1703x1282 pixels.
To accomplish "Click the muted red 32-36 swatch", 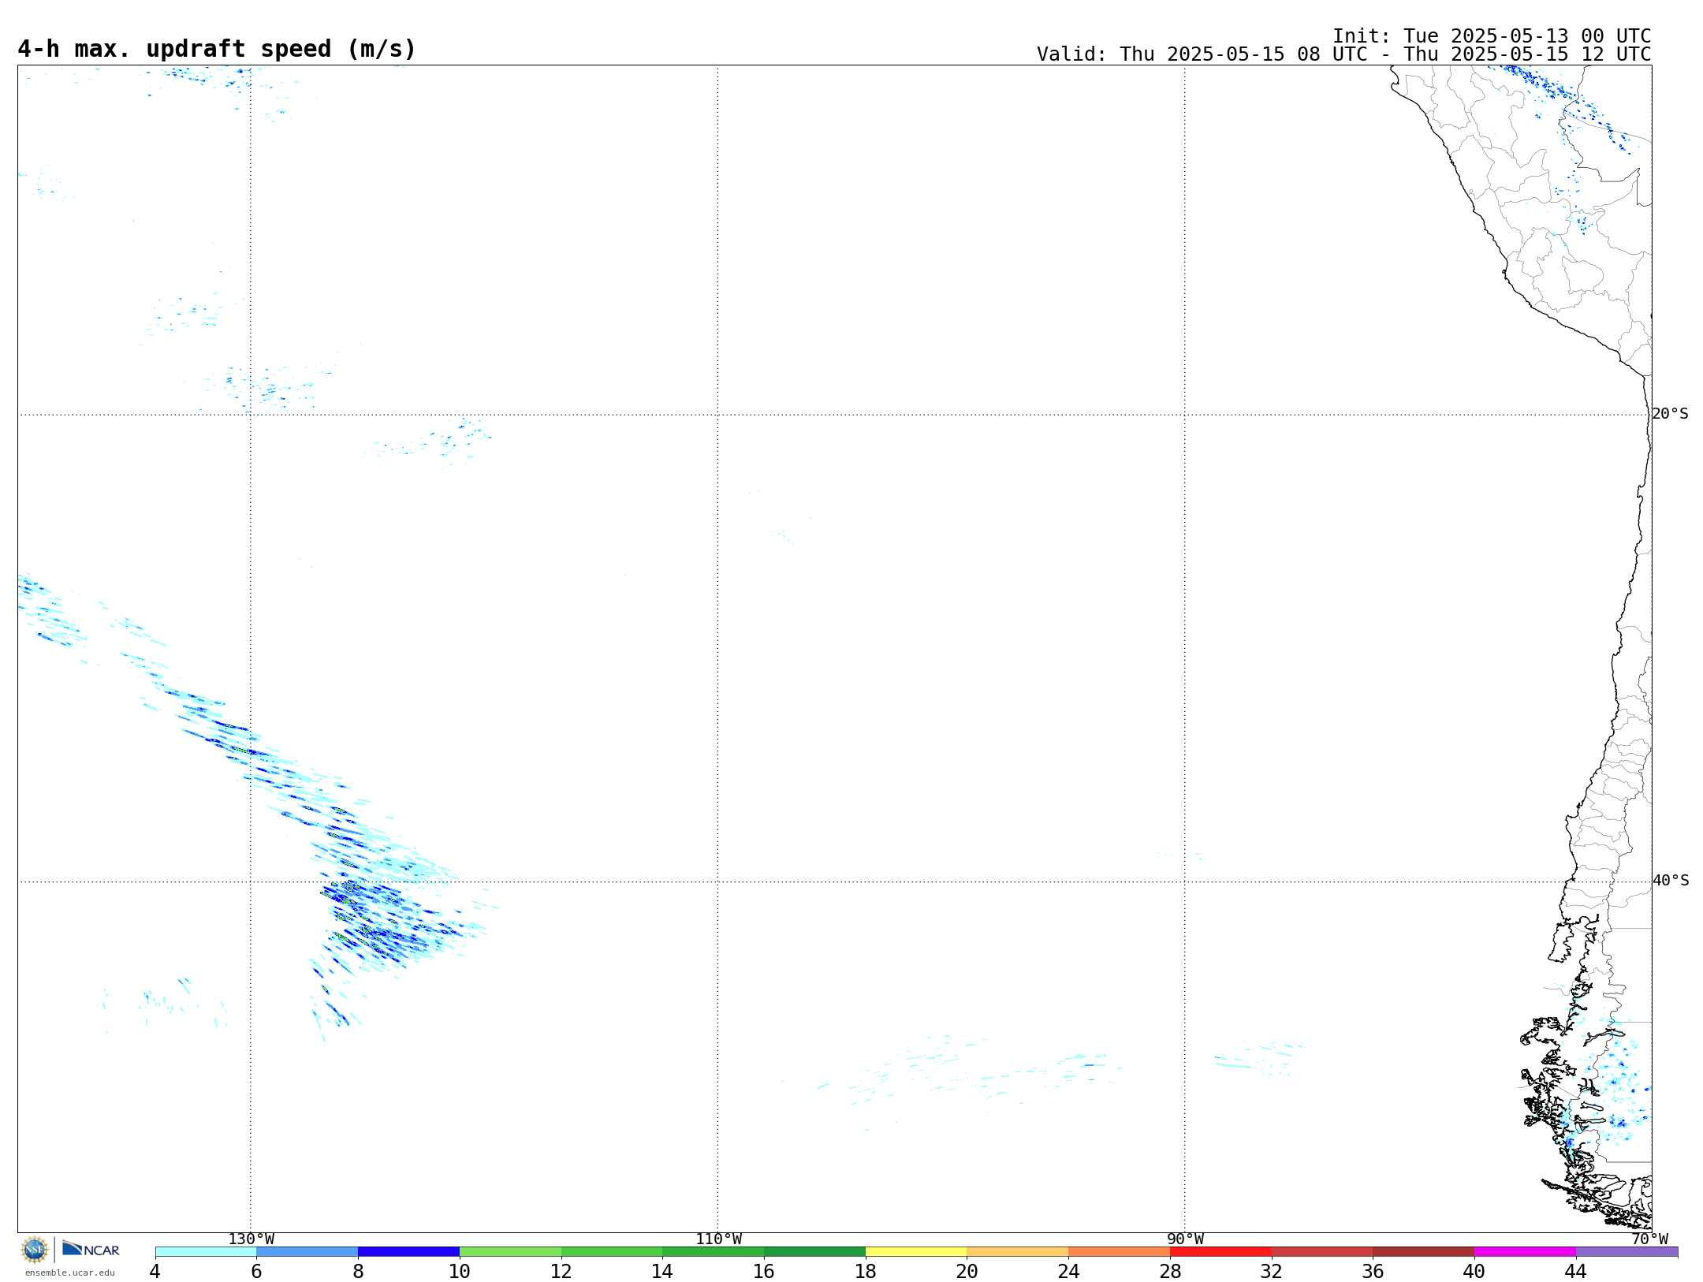I will pyautogui.click(x=1322, y=1252).
